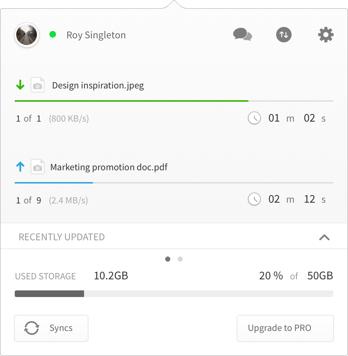Click the clock icon for upload time
Screen dimensions: 348x356
[x=254, y=199]
